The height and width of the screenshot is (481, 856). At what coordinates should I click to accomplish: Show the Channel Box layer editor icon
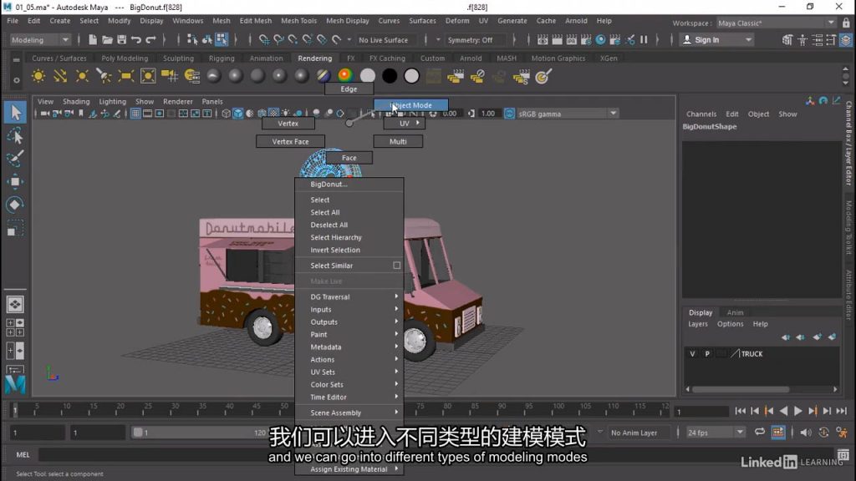tap(845, 40)
